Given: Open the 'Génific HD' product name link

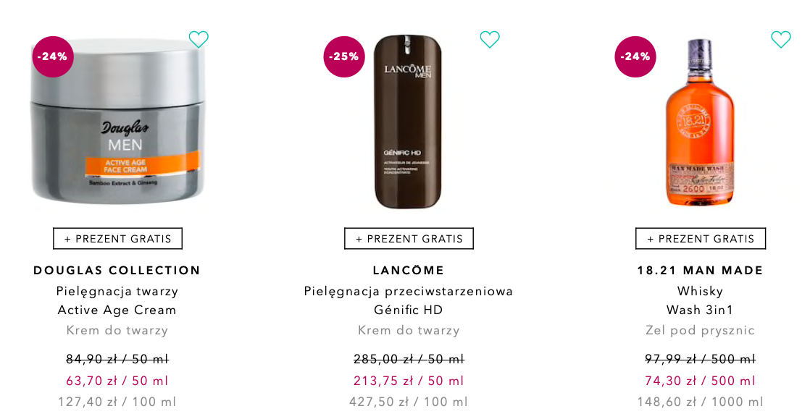Looking at the screenshot, I should [x=409, y=310].
